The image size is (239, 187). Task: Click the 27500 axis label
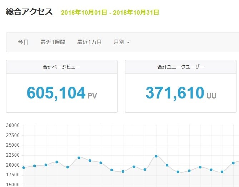coord(13,135)
